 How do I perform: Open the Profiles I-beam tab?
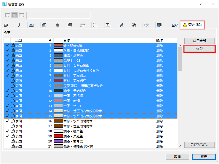[95, 25]
